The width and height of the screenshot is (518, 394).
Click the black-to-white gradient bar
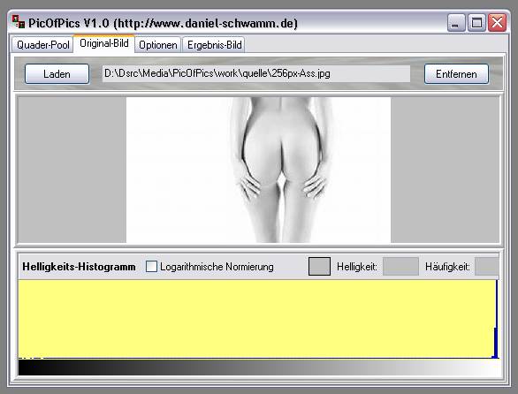tap(258, 367)
